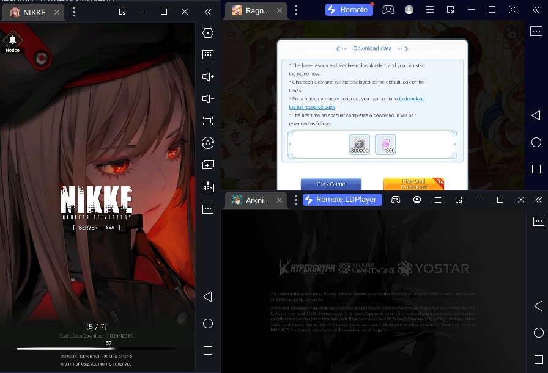Tap recent apps in Arknights sidebar
Viewport: 548px width, 373px height.
[539, 360]
